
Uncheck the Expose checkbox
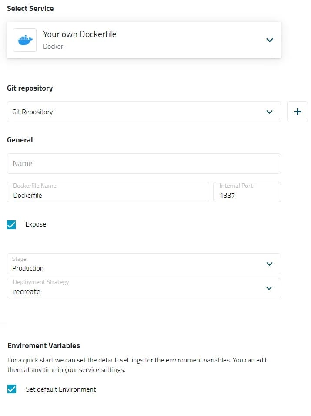point(11,224)
